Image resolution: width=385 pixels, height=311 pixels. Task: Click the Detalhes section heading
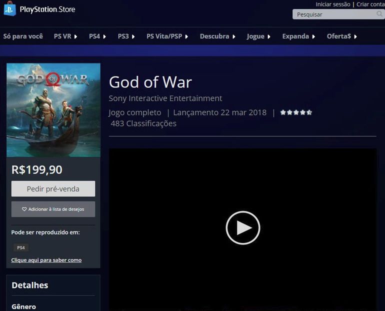(x=30, y=285)
